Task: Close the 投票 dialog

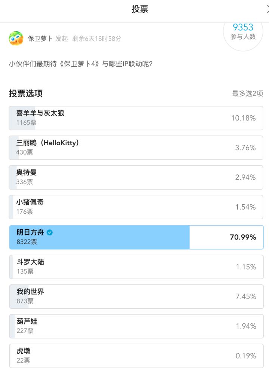Action: pyautogui.click(x=268, y=9)
